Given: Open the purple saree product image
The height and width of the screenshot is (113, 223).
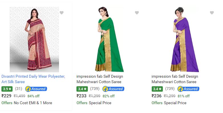Looking at the screenshot, I should click(x=185, y=40).
